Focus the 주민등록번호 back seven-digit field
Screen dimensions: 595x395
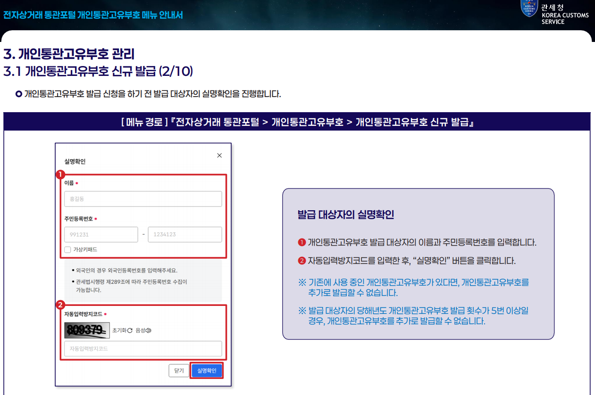[x=185, y=234]
